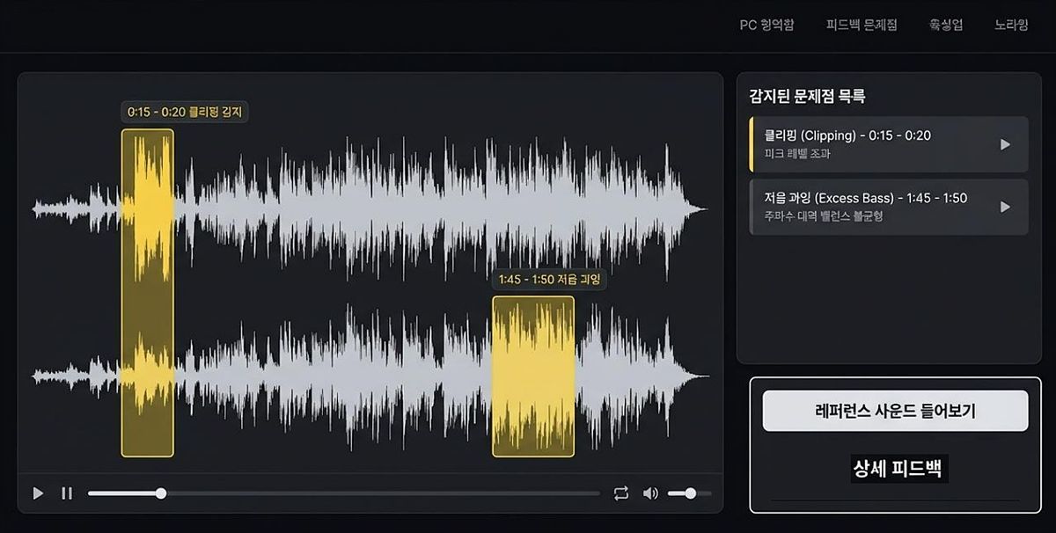Play the 저음 과잉 (Excess Bass) segment arrow

coord(1005,207)
